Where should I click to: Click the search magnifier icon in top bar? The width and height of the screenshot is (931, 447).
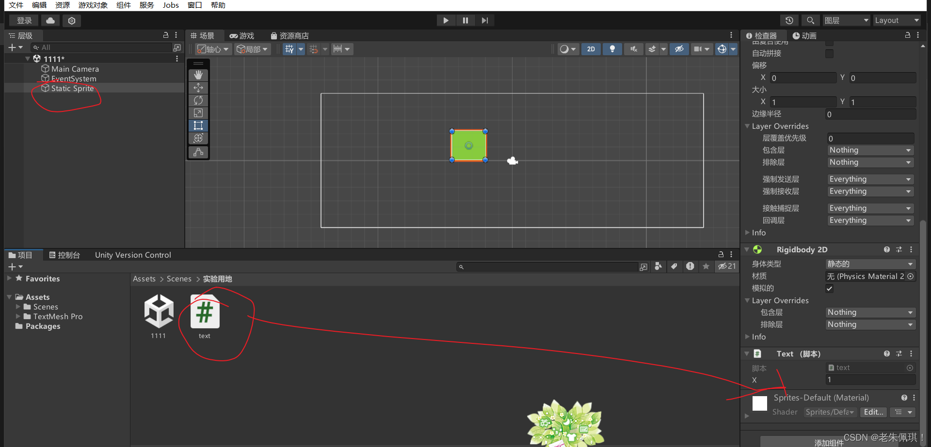[810, 20]
